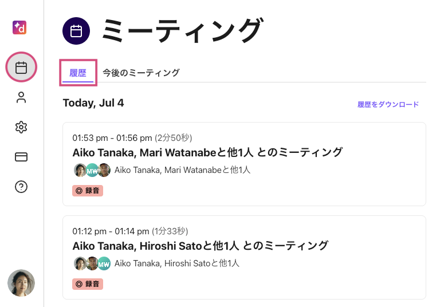Click the large calendar icon beside ミーティング title

tap(76, 31)
